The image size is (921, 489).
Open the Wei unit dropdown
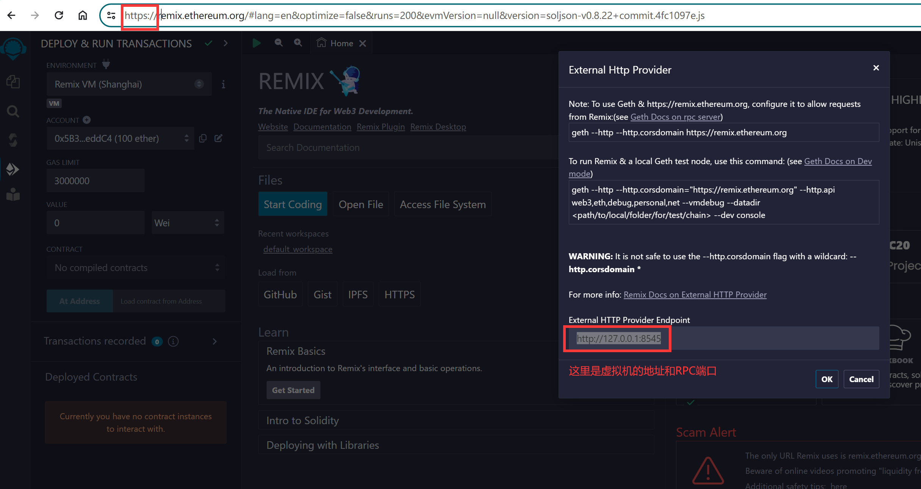[x=188, y=223]
